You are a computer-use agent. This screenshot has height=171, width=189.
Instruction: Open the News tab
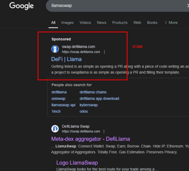click(102, 23)
